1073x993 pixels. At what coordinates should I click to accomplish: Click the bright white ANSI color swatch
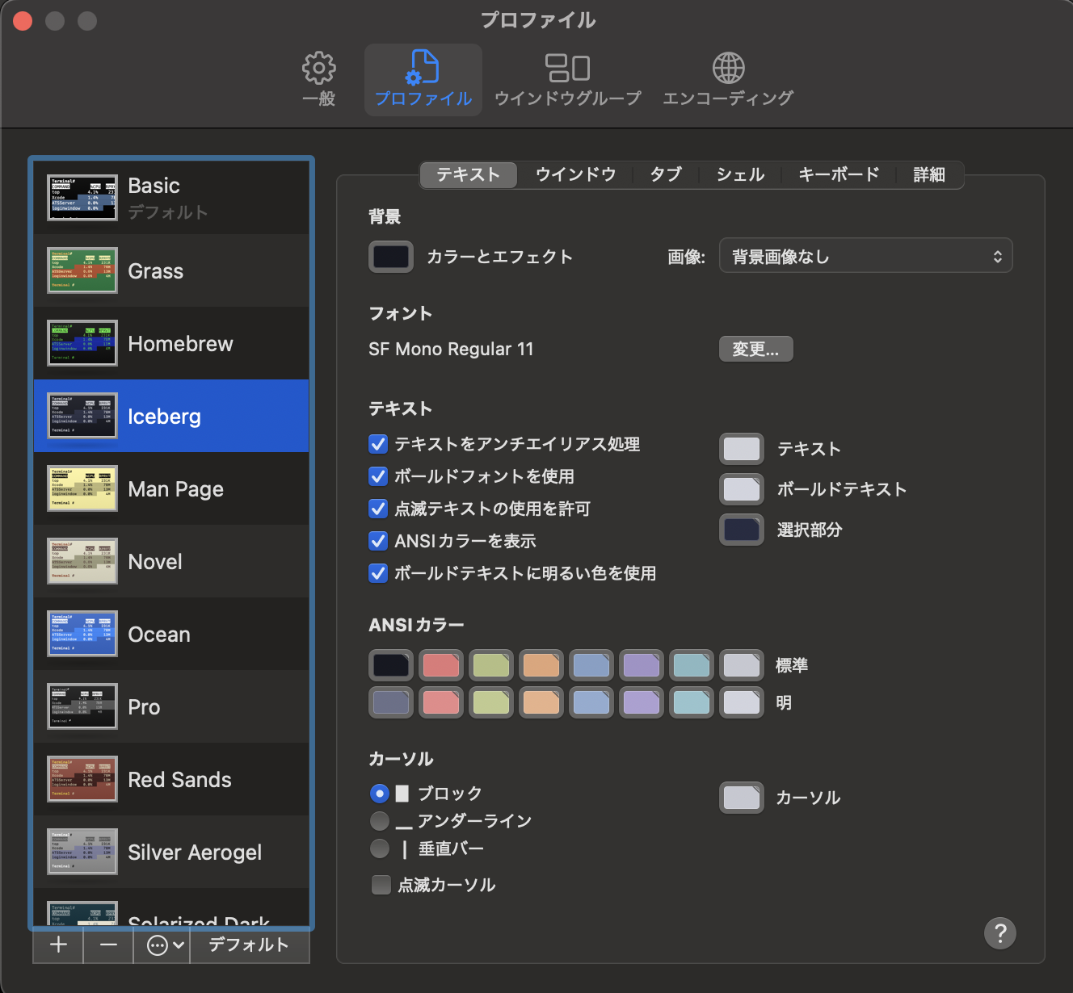click(x=742, y=702)
